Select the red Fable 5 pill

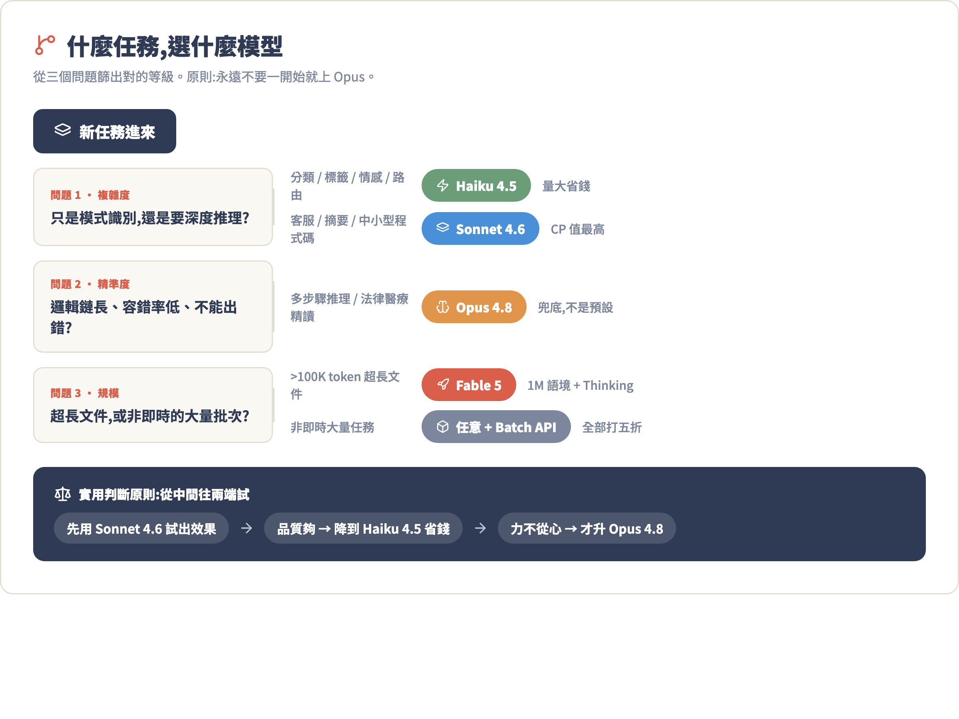[x=468, y=384]
